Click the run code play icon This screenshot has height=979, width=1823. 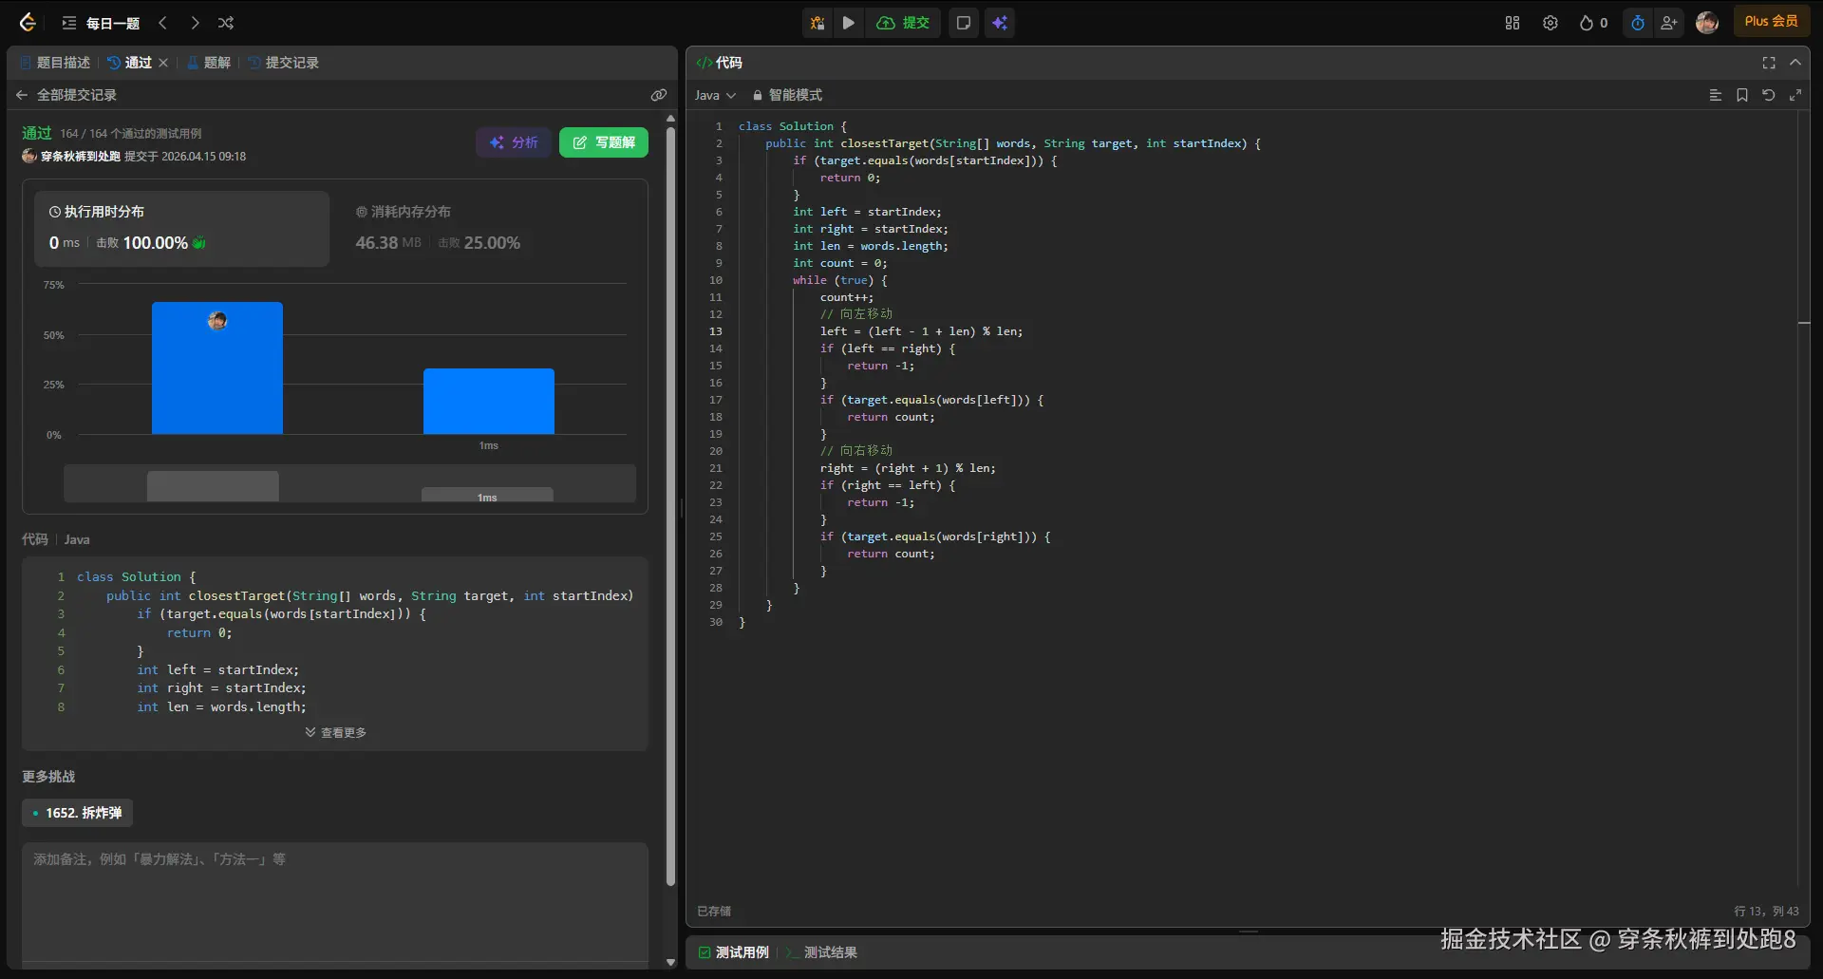(x=849, y=23)
